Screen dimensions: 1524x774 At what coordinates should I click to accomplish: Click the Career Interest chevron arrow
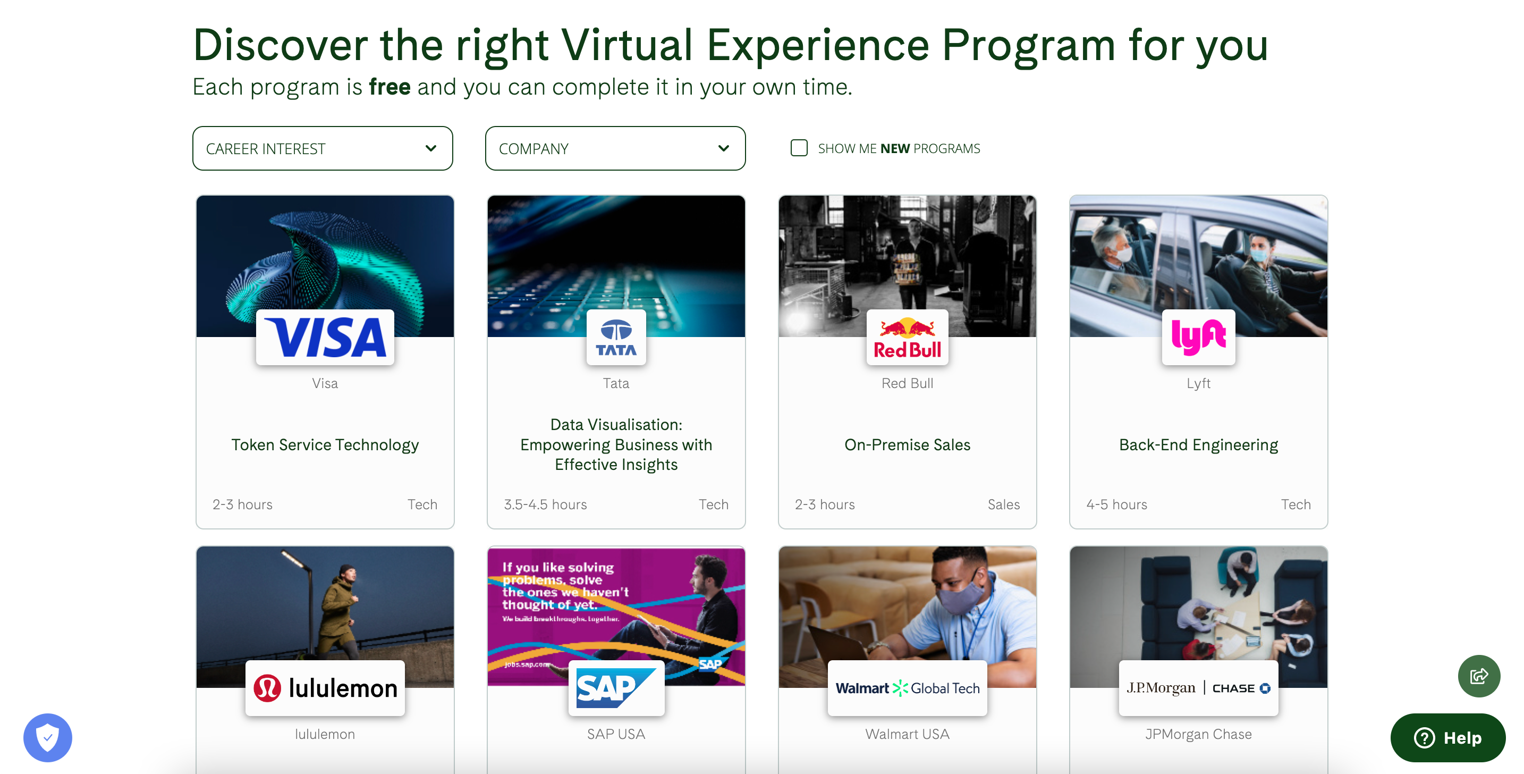coord(431,148)
